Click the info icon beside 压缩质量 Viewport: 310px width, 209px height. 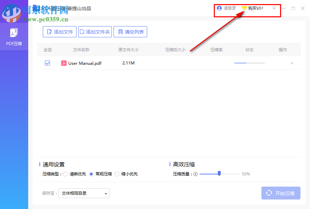tap(195, 174)
